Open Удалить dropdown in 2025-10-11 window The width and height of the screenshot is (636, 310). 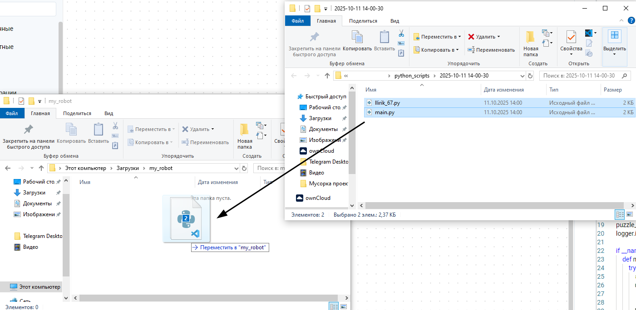[498, 37]
